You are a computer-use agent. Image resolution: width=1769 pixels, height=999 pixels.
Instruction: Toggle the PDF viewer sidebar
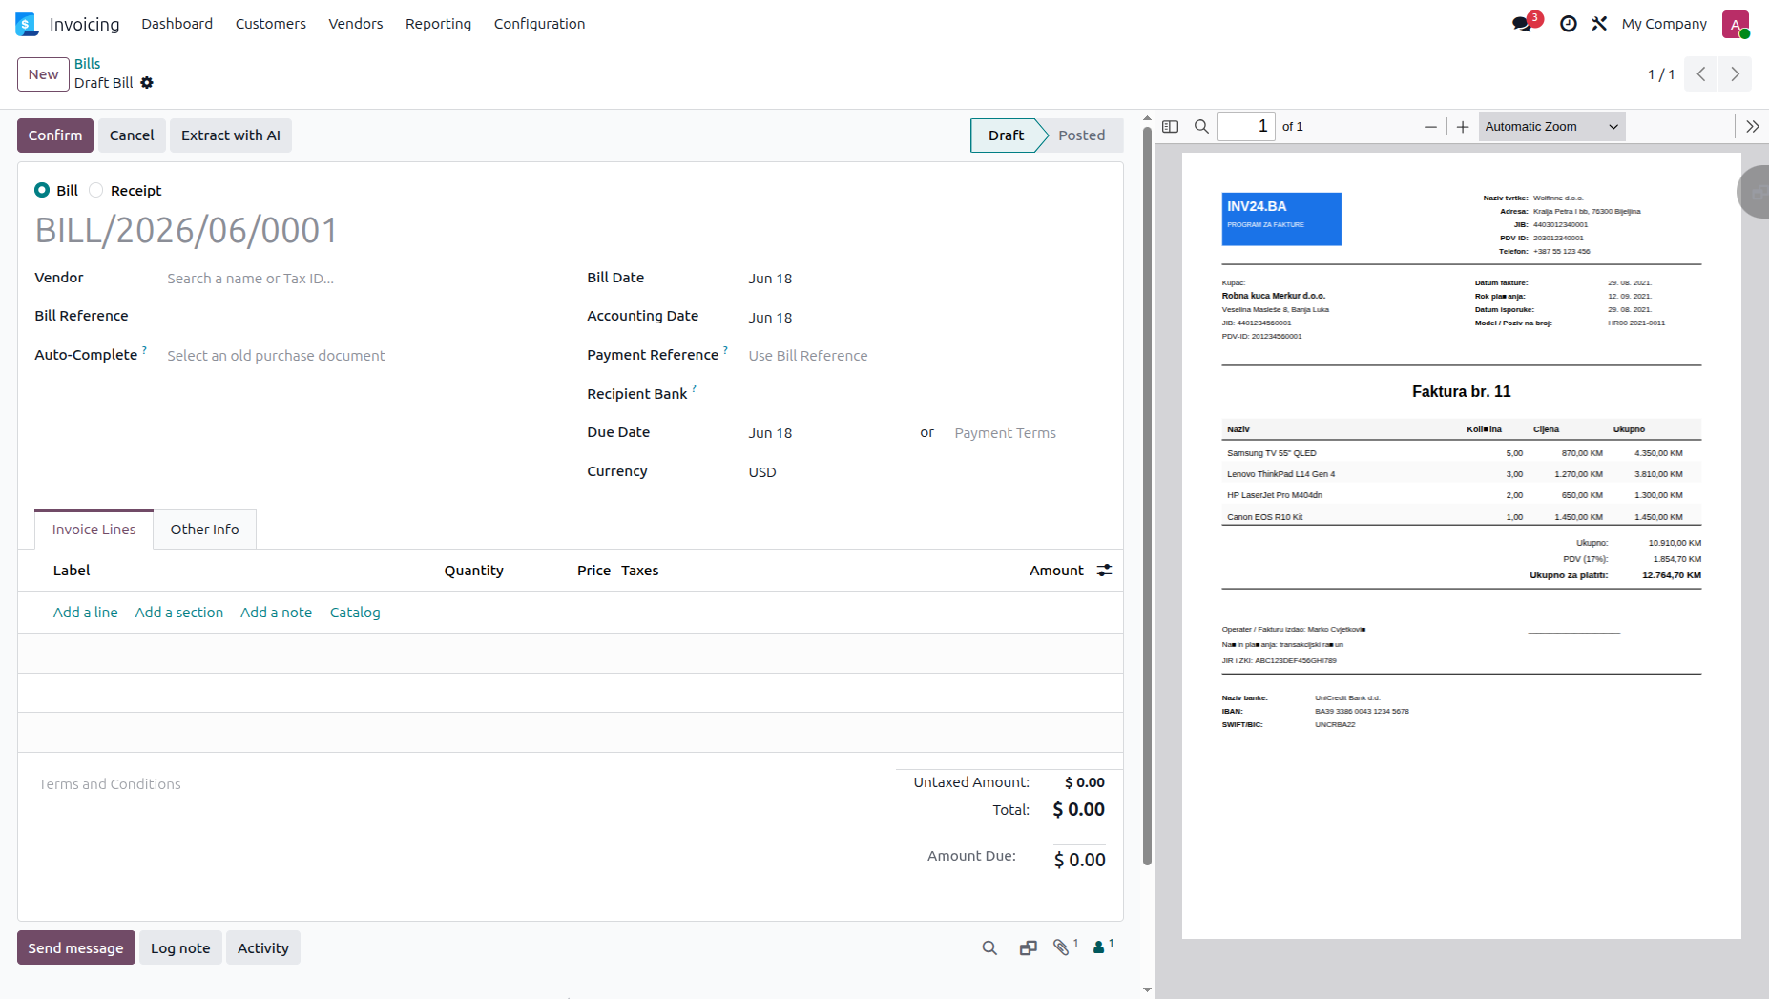tap(1171, 126)
